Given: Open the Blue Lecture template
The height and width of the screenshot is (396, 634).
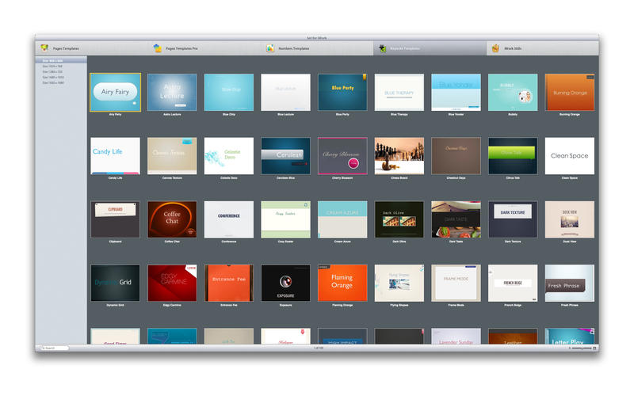Looking at the screenshot, I should coord(285,92).
